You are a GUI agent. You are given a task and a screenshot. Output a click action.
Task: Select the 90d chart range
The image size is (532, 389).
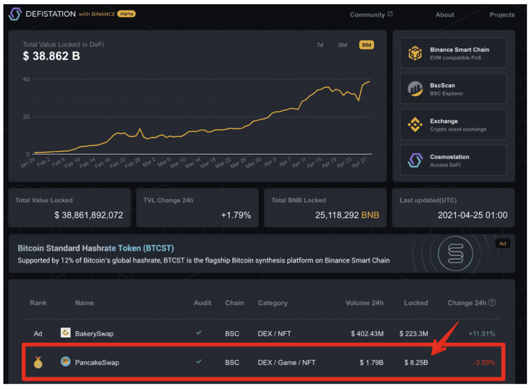click(x=366, y=45)
